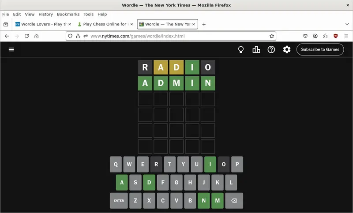Tap the F key on the keyboard
Image resolution: width=353 pixels, height=213 pixels.
click(x=163, y=183)
